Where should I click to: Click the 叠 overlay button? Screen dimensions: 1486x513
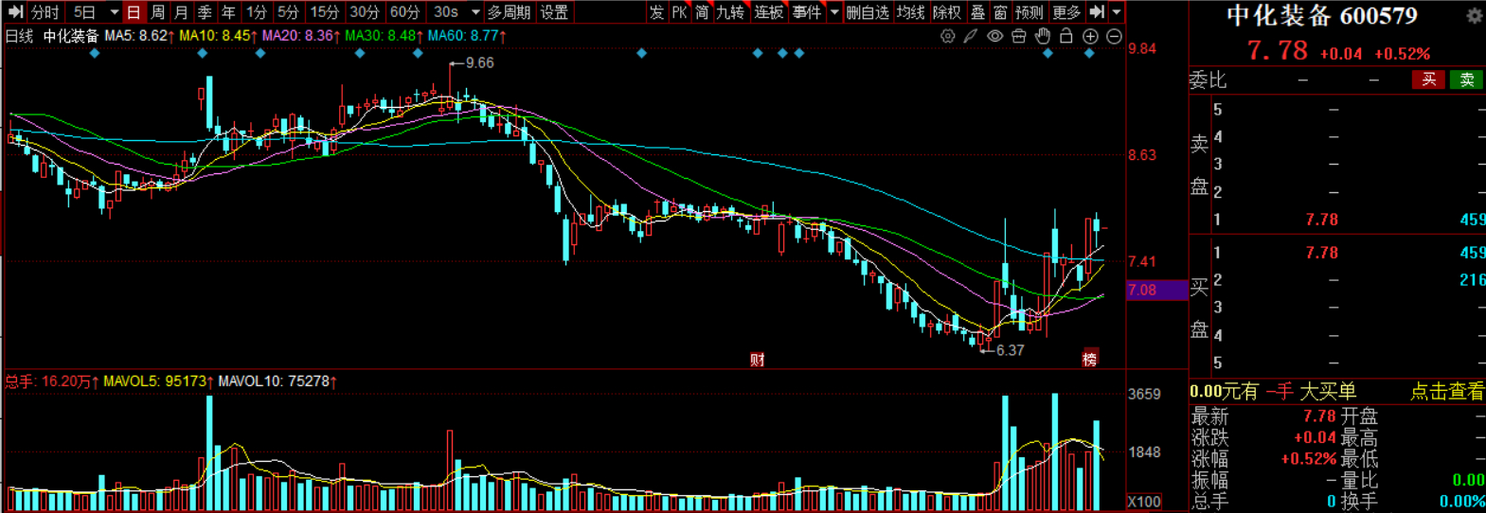[978, 12]
